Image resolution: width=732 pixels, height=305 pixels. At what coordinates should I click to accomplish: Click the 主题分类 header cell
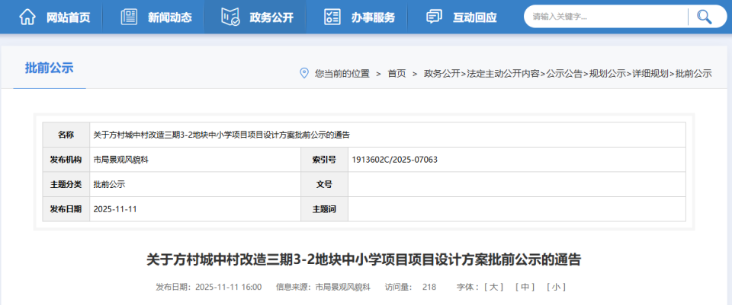(x=66, y=184)
